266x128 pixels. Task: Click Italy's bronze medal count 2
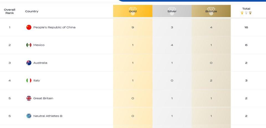coord(211,81)
